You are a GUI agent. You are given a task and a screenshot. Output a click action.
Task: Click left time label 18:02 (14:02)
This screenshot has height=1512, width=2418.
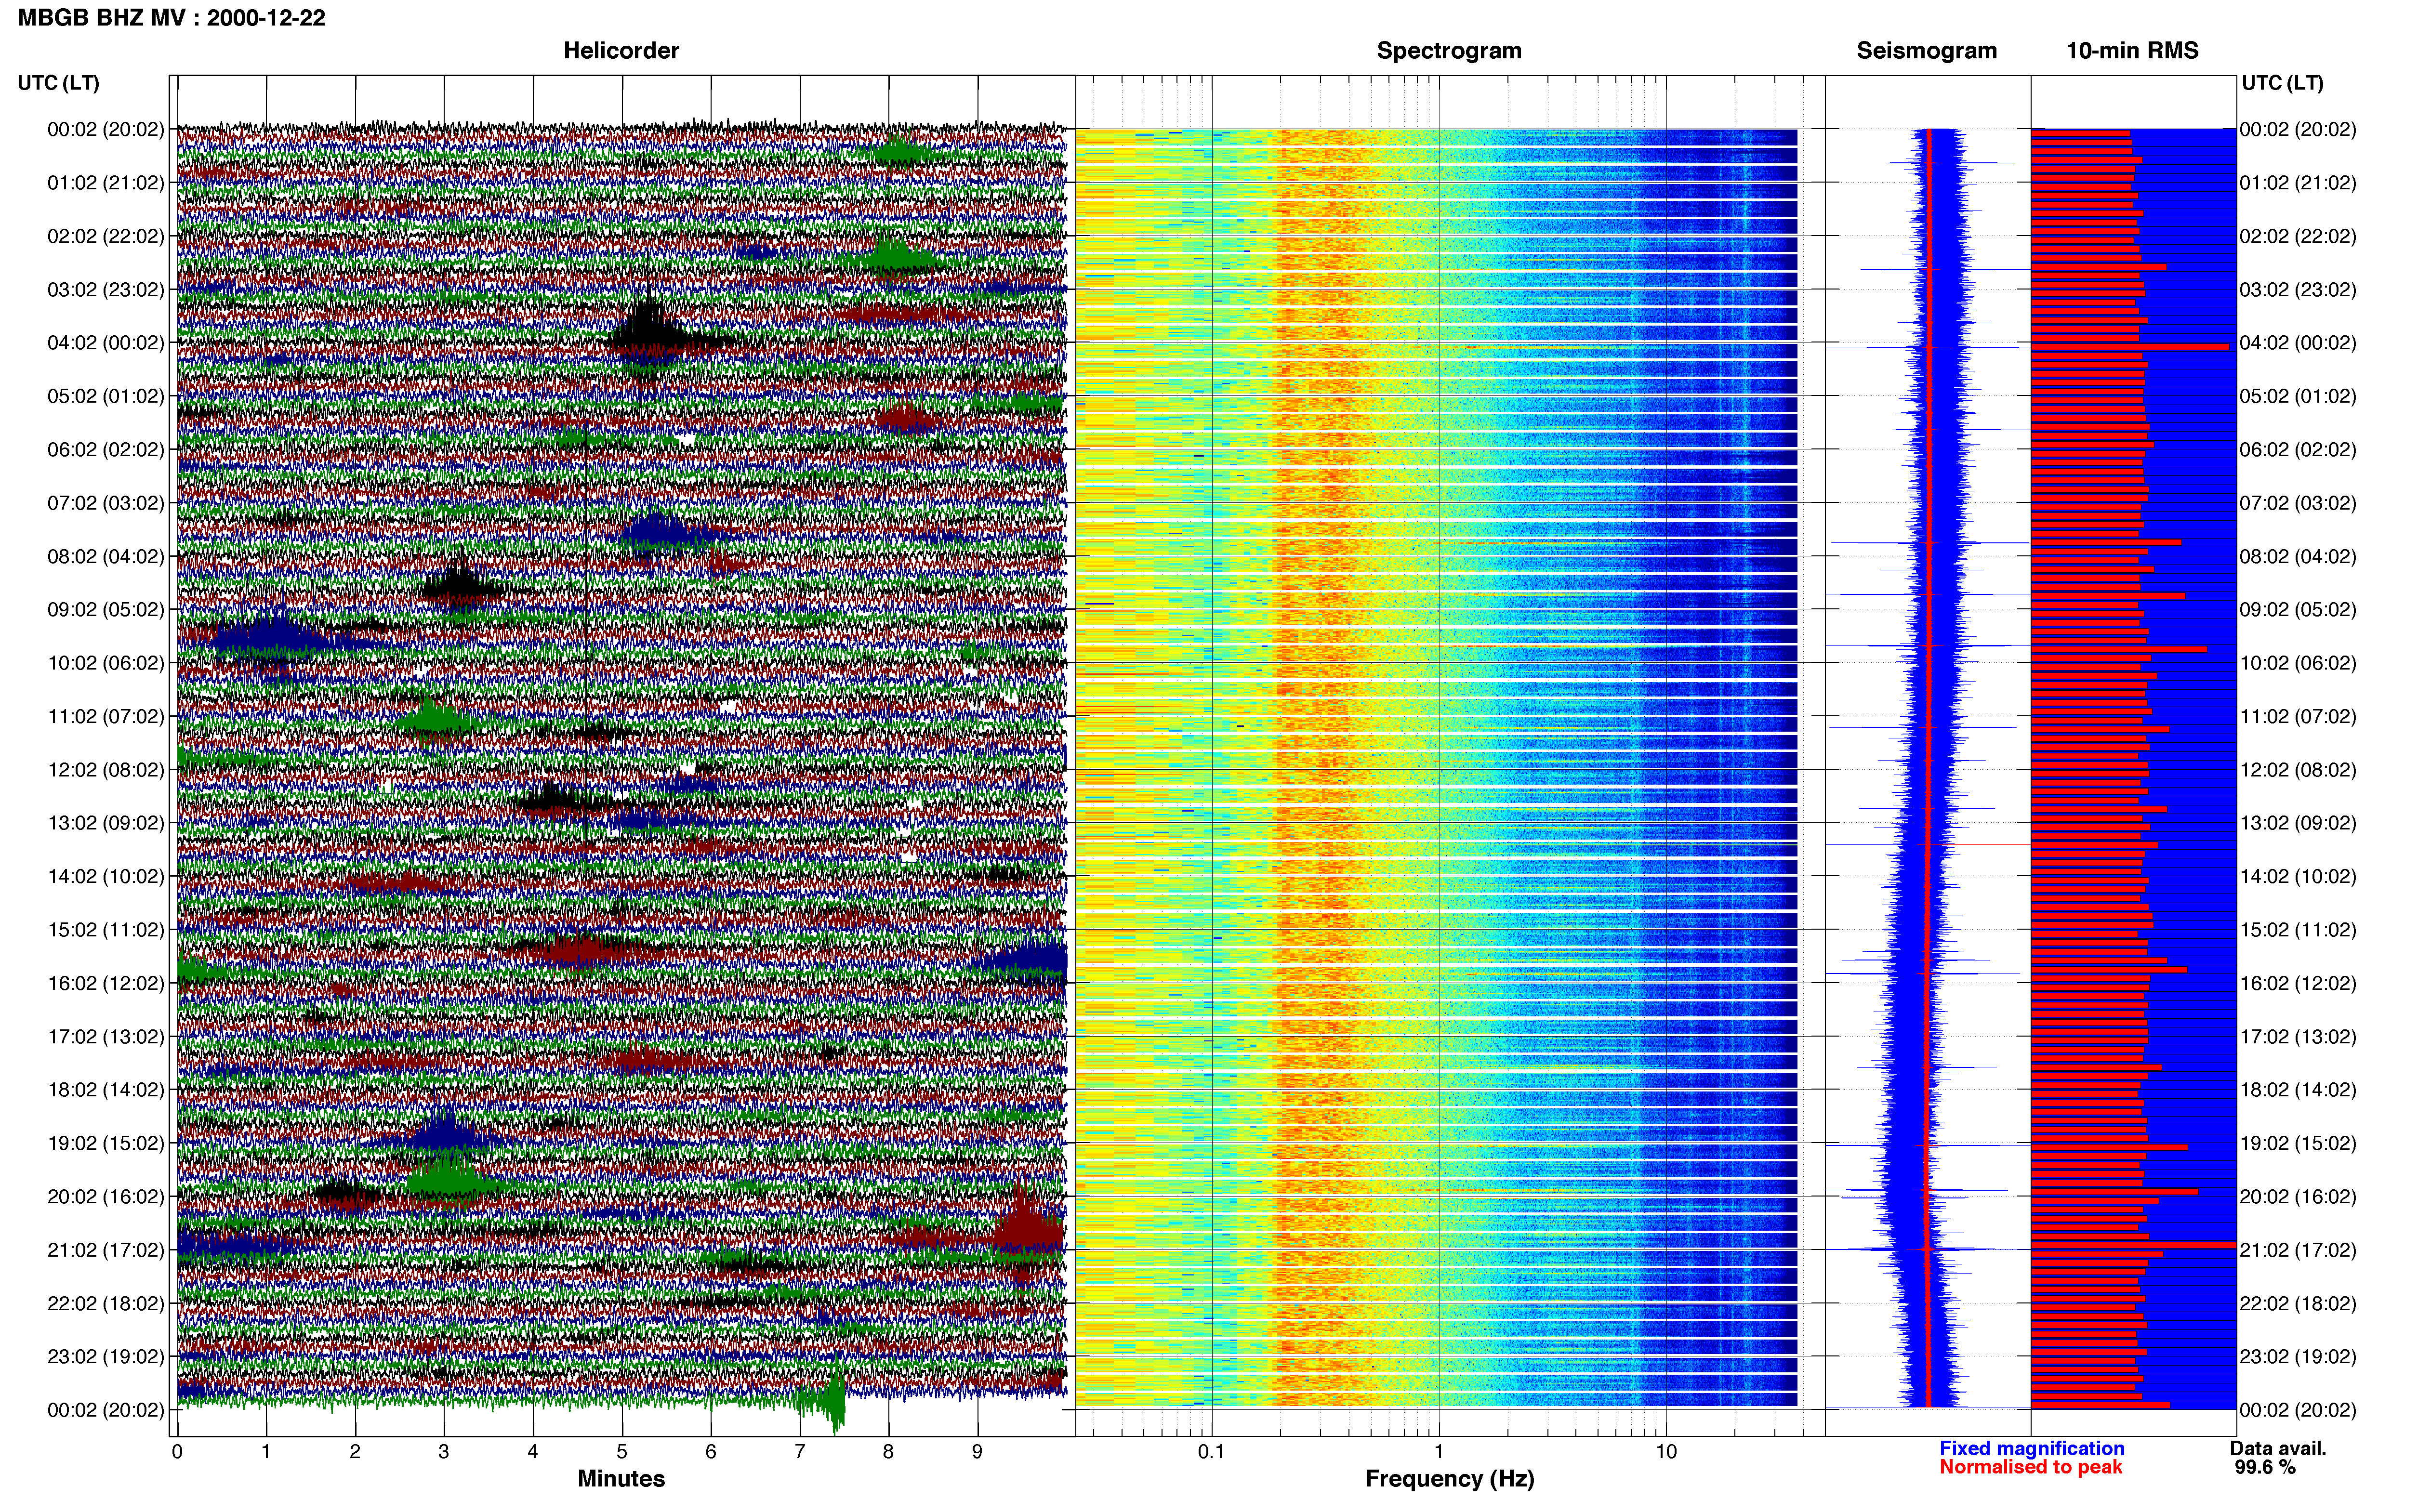[x=106, y=1090]
